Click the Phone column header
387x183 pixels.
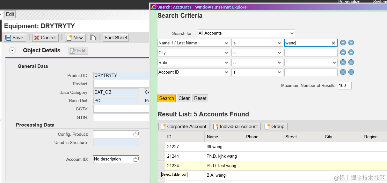pyautogui.click(x=263, y=137)
